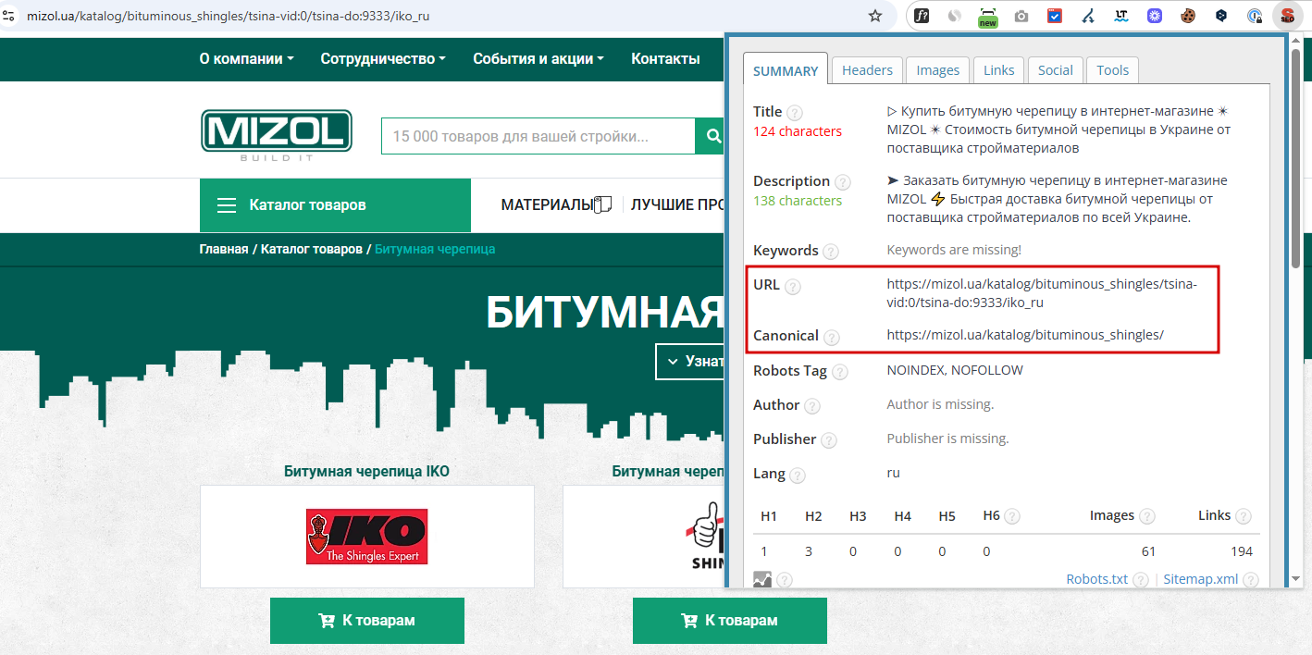This screenshot has height=655, width=1312.
Task: Click the browser address bar URL
Action: point(228,16)
